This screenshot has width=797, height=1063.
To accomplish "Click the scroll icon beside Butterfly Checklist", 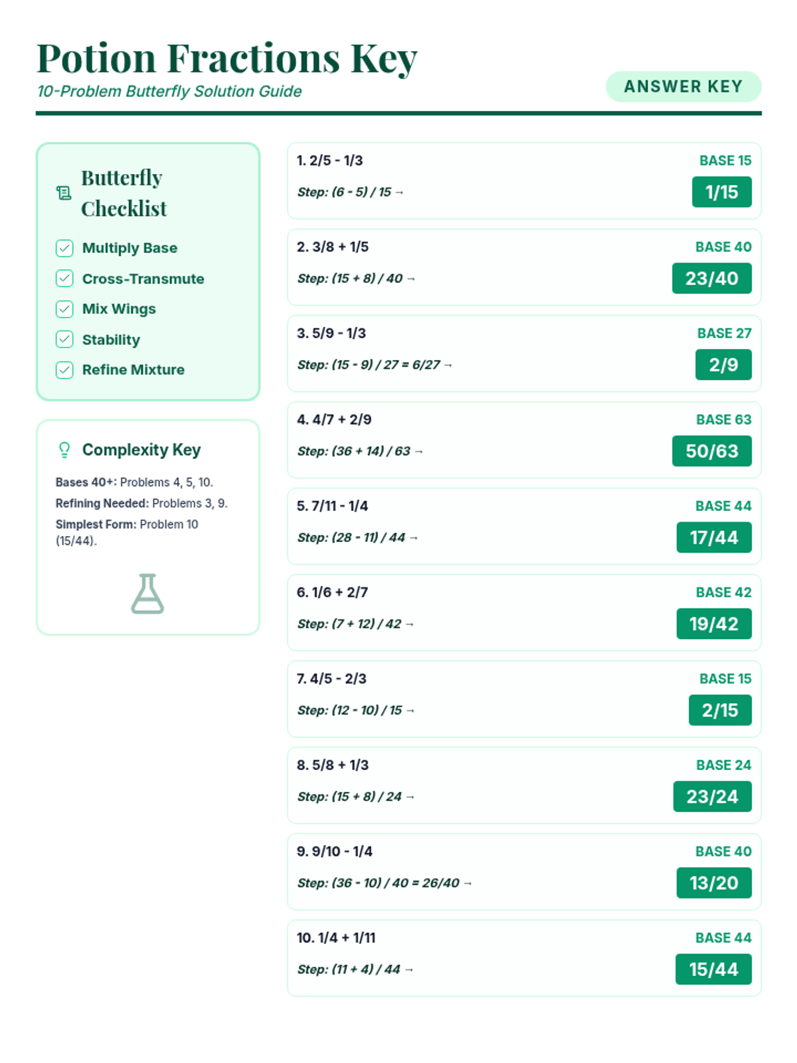I will click(x=64, y=193).
